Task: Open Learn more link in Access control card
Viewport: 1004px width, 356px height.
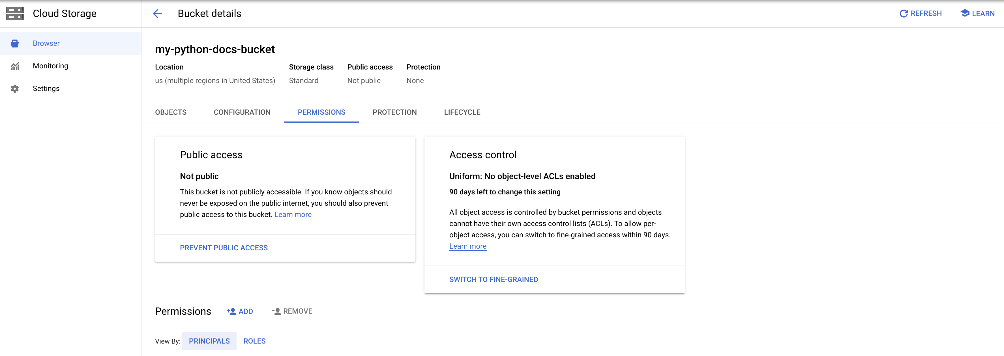Action: tap(468, 246)
